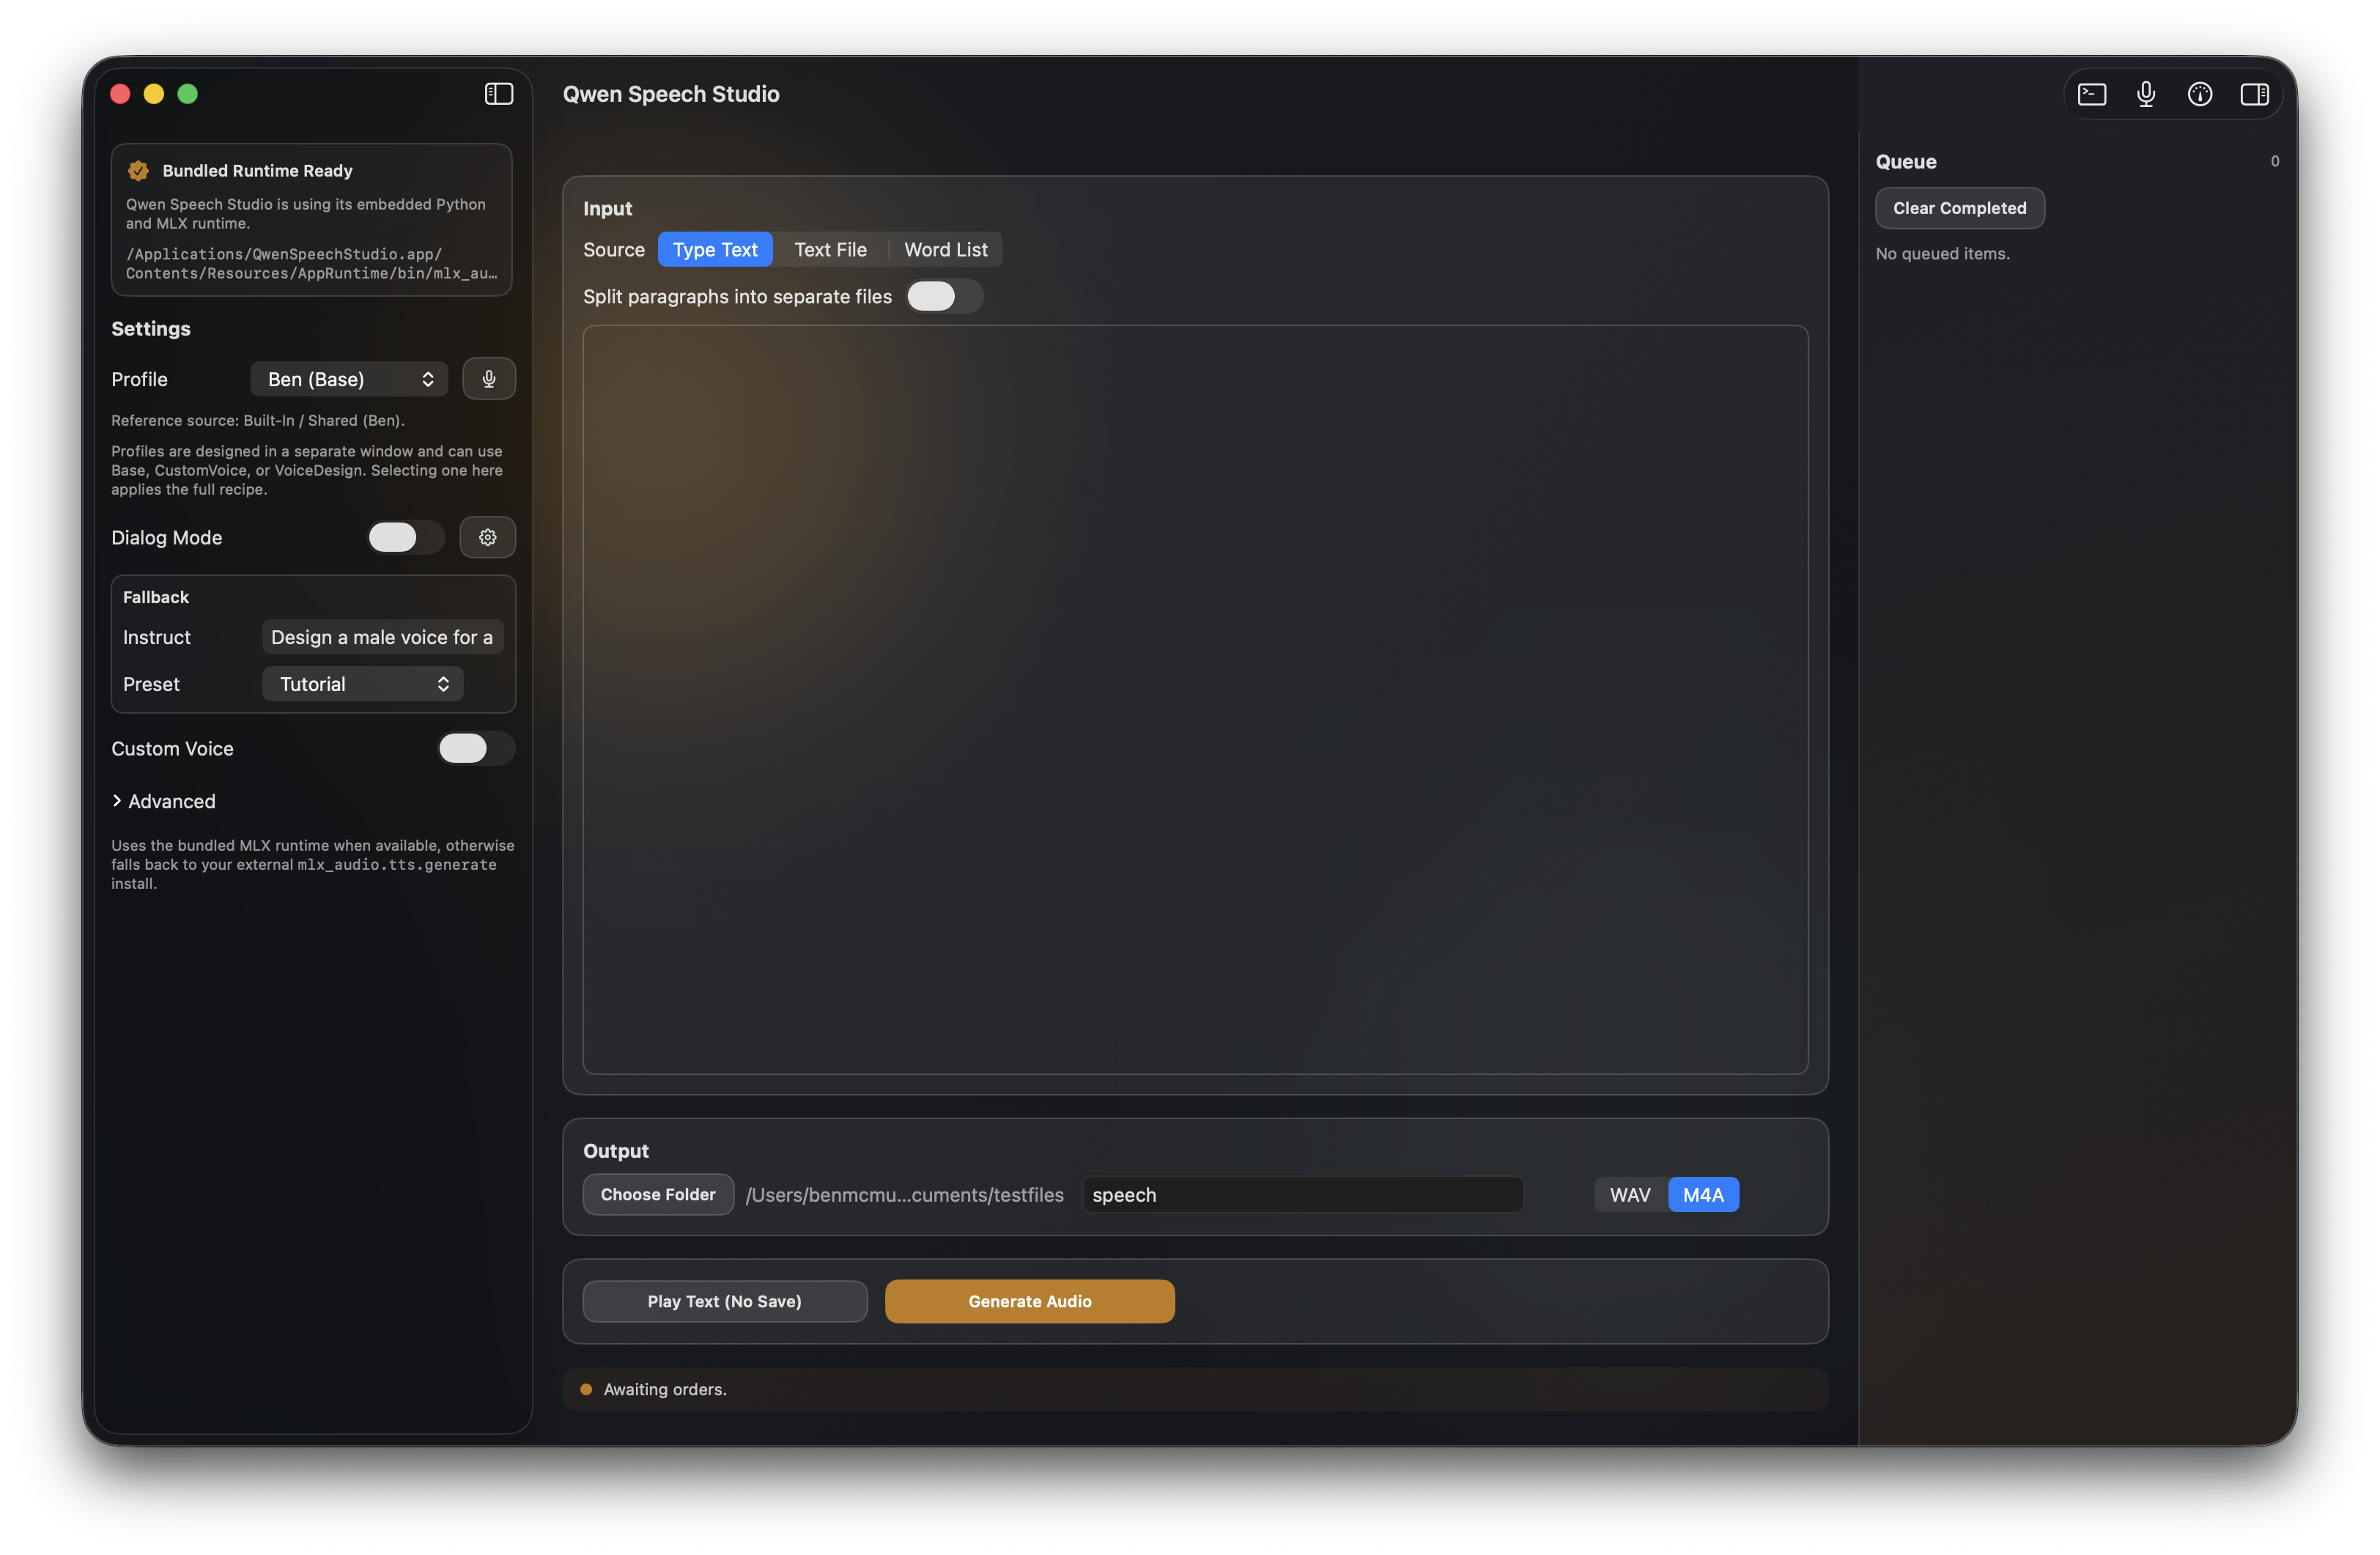Open the info icon in top toolbar
Image resolution: width=2380 pixels, height=1555 pixels.
(x=2199, y=94)
